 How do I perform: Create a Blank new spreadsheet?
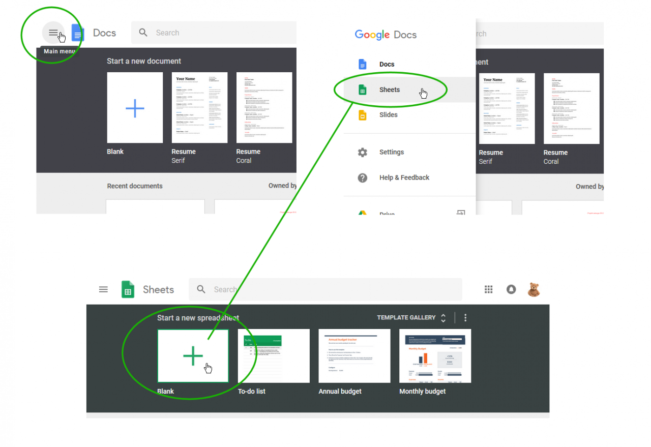click(193, 356)
